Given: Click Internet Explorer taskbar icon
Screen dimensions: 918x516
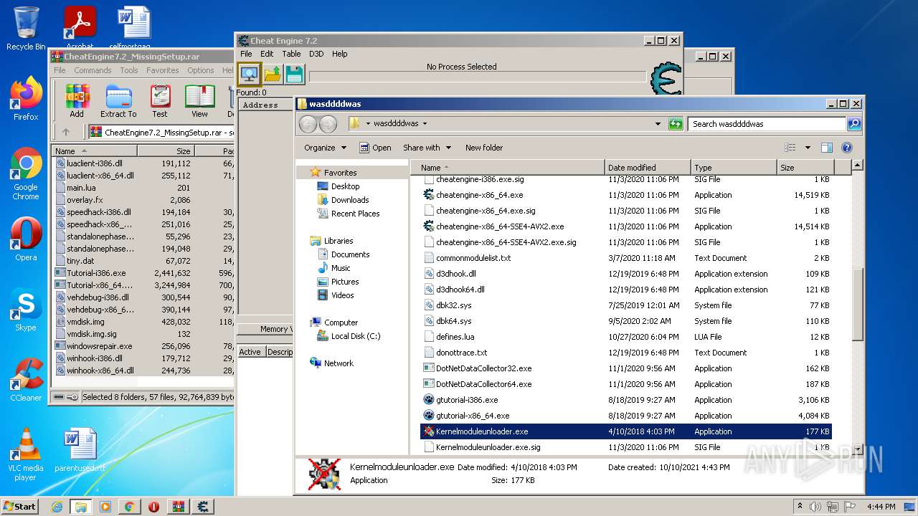Looking at the screenshot, I should (57, 507).
